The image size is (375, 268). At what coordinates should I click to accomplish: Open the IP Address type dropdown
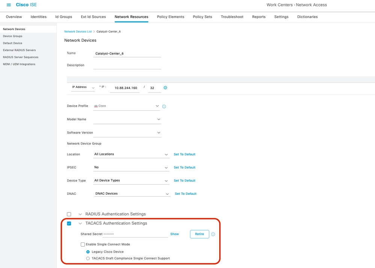[83, 87]
